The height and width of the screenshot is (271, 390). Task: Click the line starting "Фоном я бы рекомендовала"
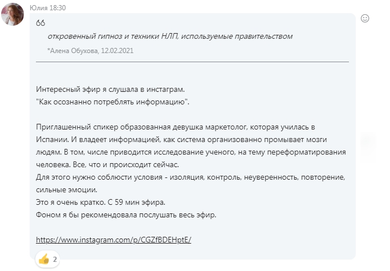click(126, 215)
